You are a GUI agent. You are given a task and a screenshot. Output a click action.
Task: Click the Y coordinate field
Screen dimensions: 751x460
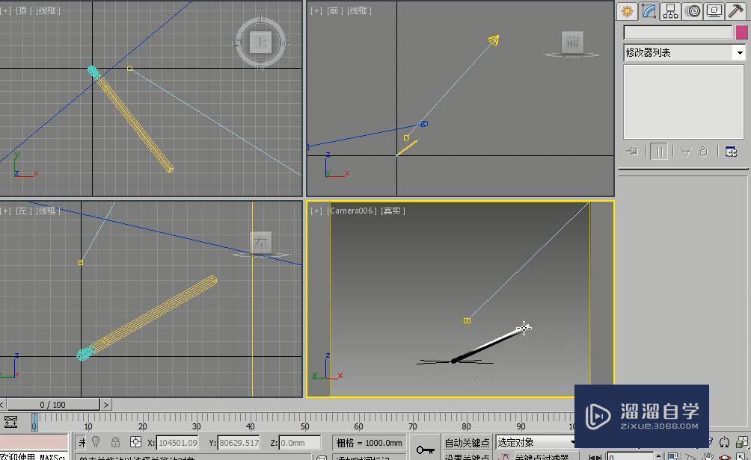(239, 442)
